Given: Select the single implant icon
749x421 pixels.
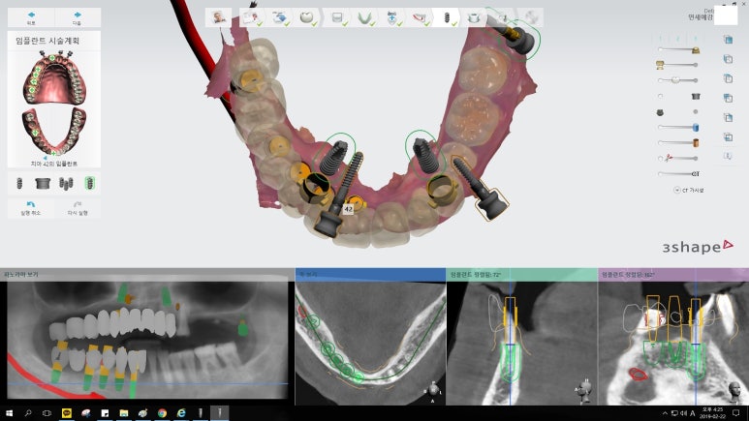Looking at the screenshot, I should coord(18,182).
